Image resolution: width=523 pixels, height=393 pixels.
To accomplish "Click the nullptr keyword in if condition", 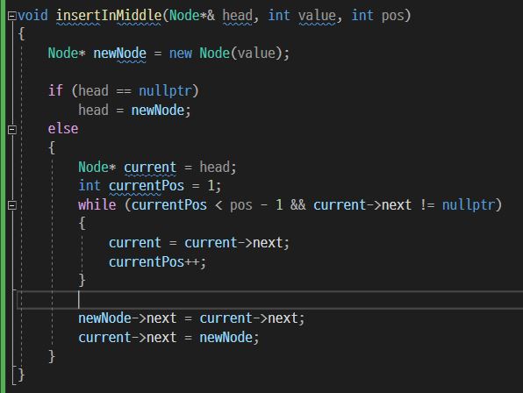I will point(165,90).
